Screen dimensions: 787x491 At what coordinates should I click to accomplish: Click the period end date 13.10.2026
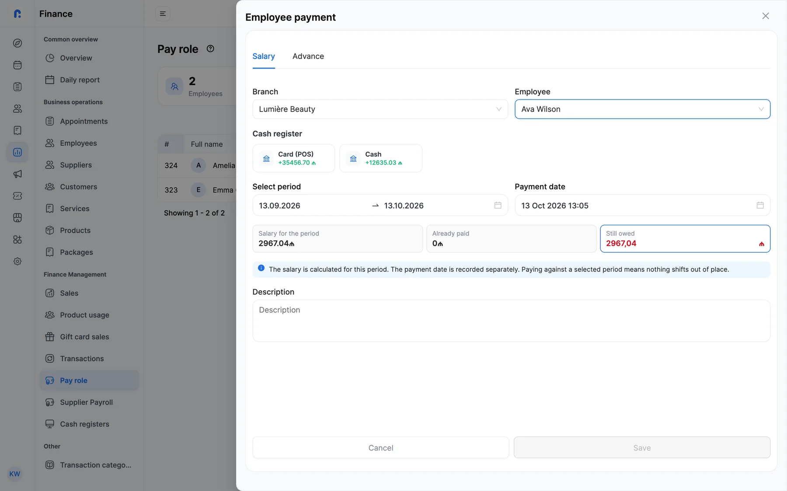404,206
